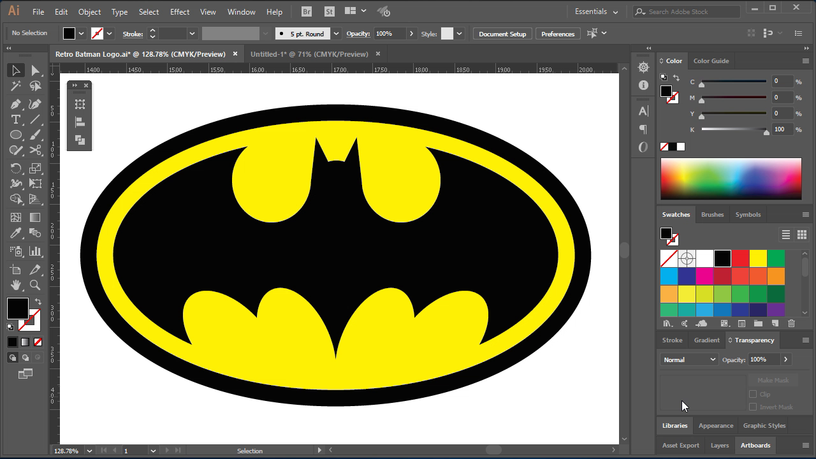This screenshot has height=459, width=816.
Task: Open the Effect menu
Action: (180, 11)
